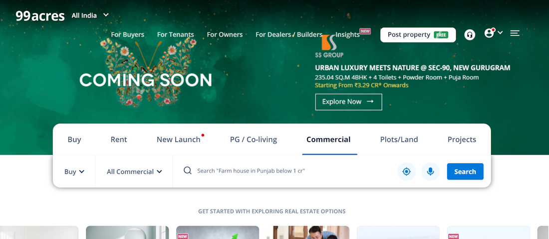Open the All India location dropdown

pos(90,15)
